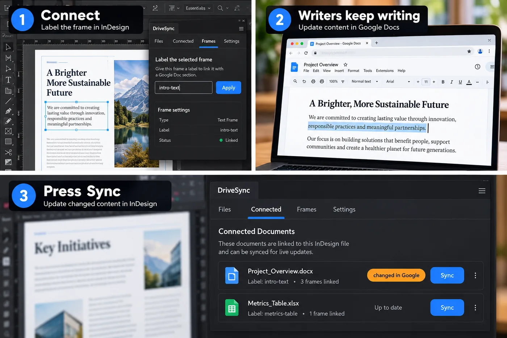Click the Up to date status text
The height and width of the screenshot is (338, 507).
(x=388, y=308)
